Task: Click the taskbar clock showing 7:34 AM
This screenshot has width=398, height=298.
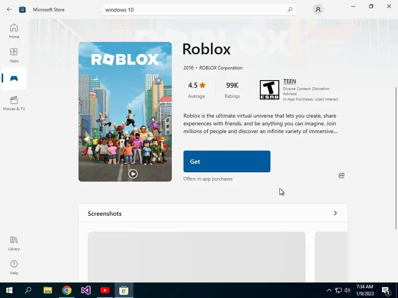Action: (x=365, y=290)
